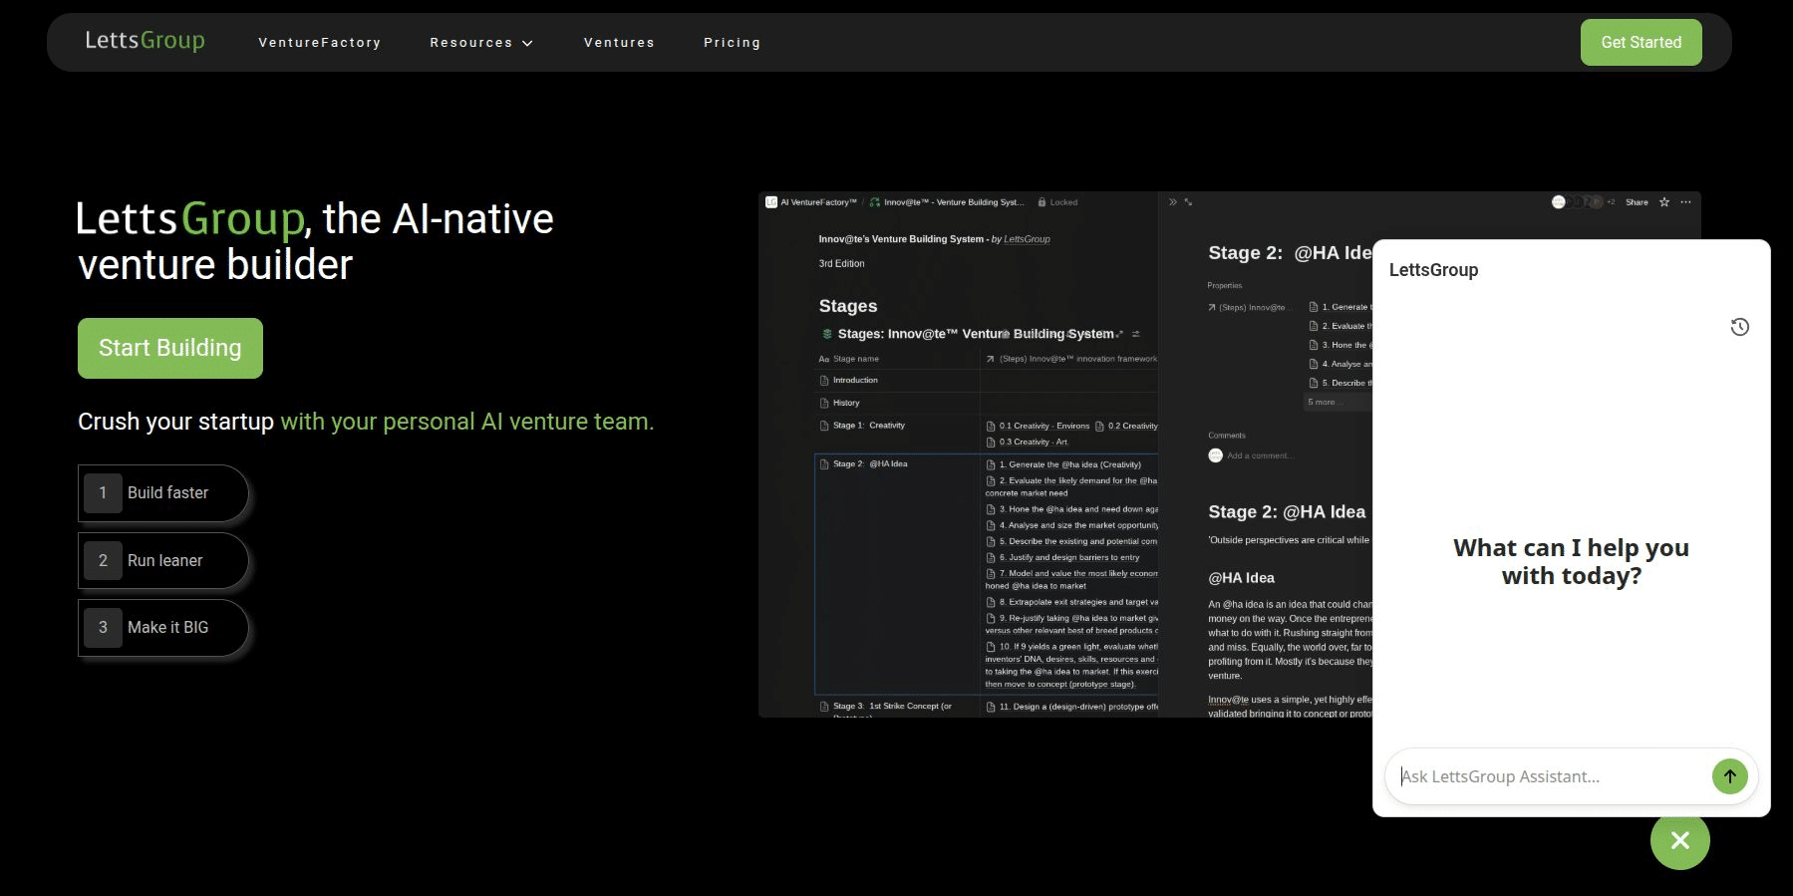Screen dimensions: 1793x896
Task: Click 'What can I help you with today?' text
Action: point(1571,562)
